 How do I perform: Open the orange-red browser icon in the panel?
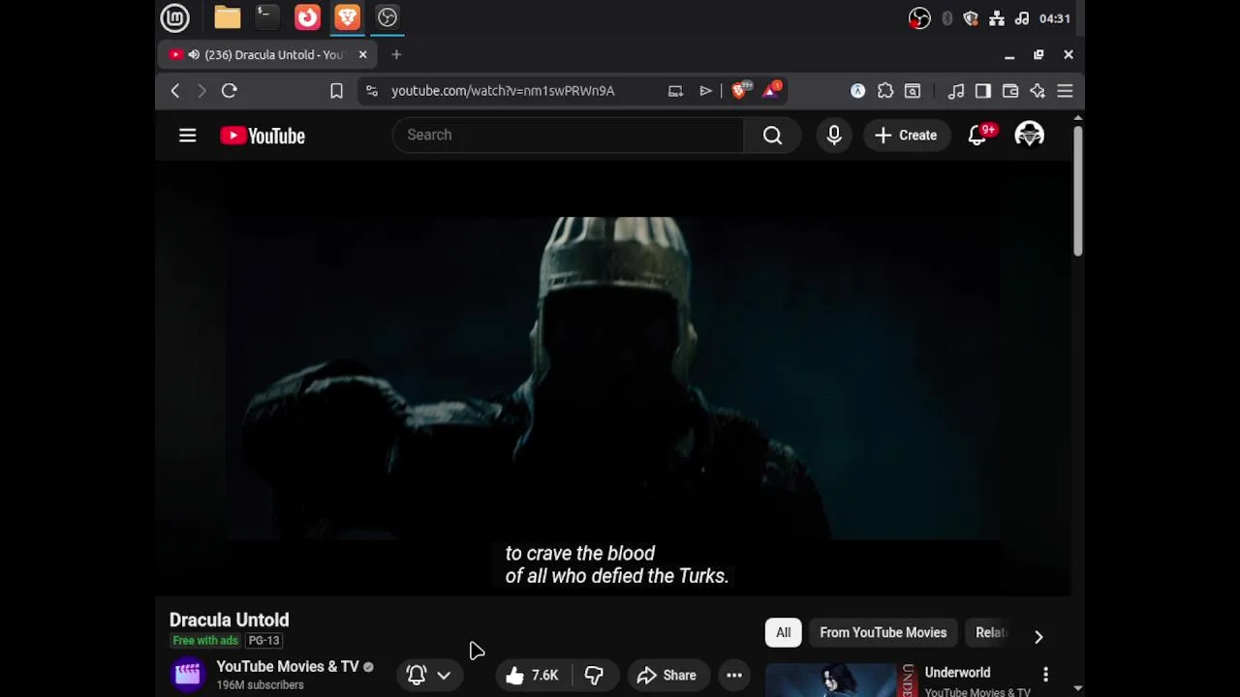click(x=307, y=17)
